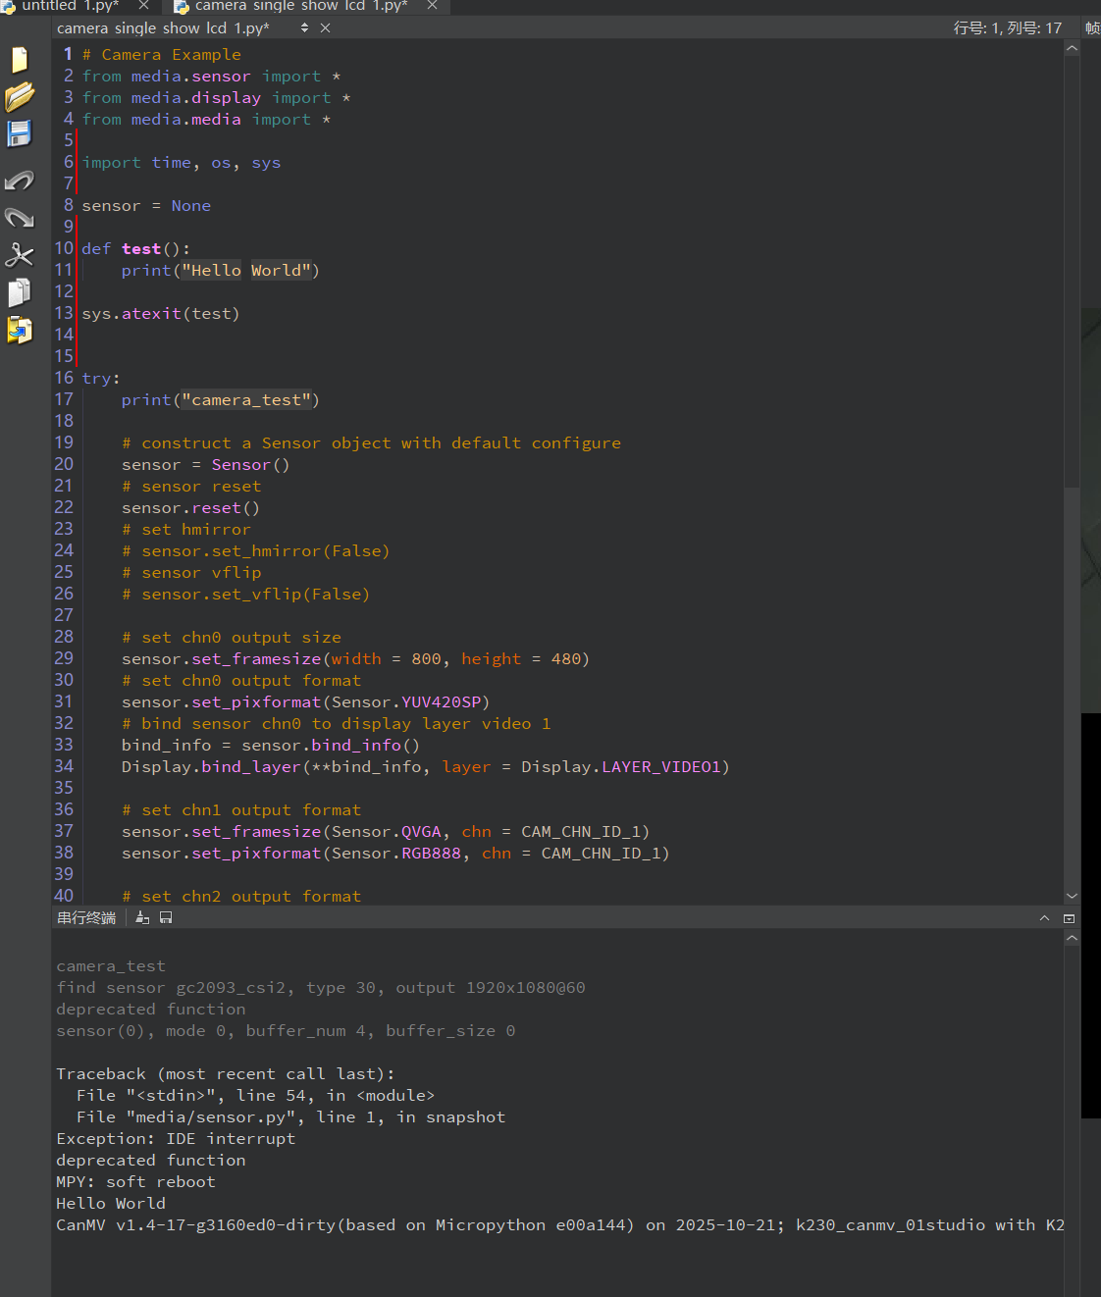This screenshot has width=1101, height=1297.
Task: Cut selection with the scissors icon
Action: coord(20,255)
